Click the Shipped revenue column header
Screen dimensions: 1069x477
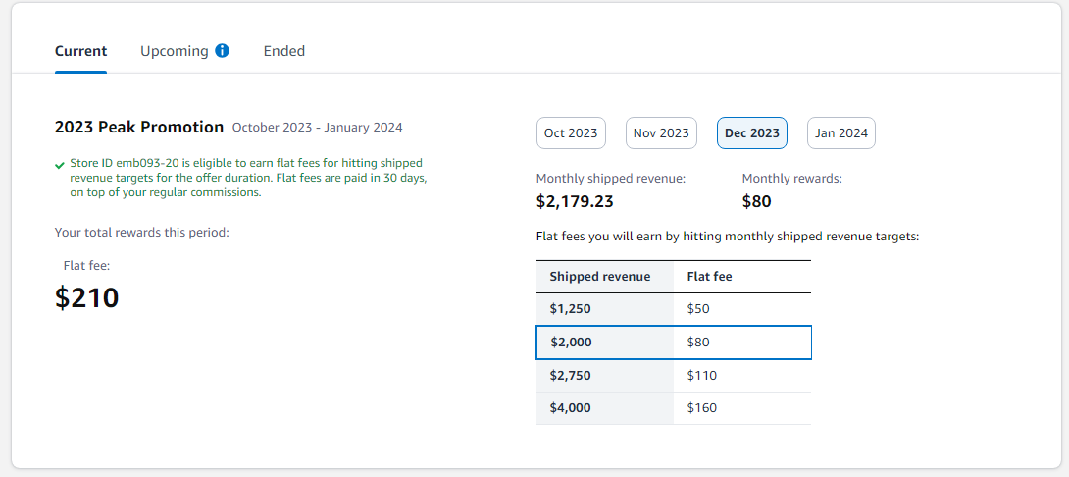(600, 277)
